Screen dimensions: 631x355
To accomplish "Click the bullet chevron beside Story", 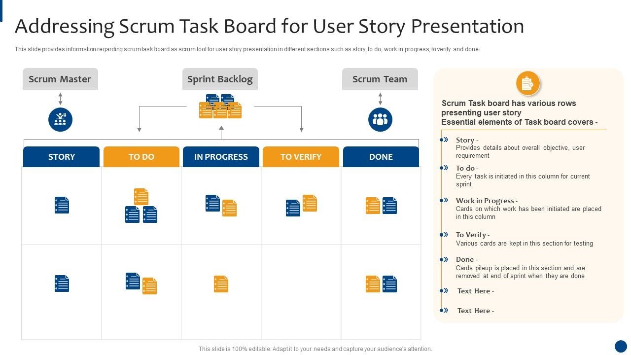I will pyautogui.click(x=444, y=140).
